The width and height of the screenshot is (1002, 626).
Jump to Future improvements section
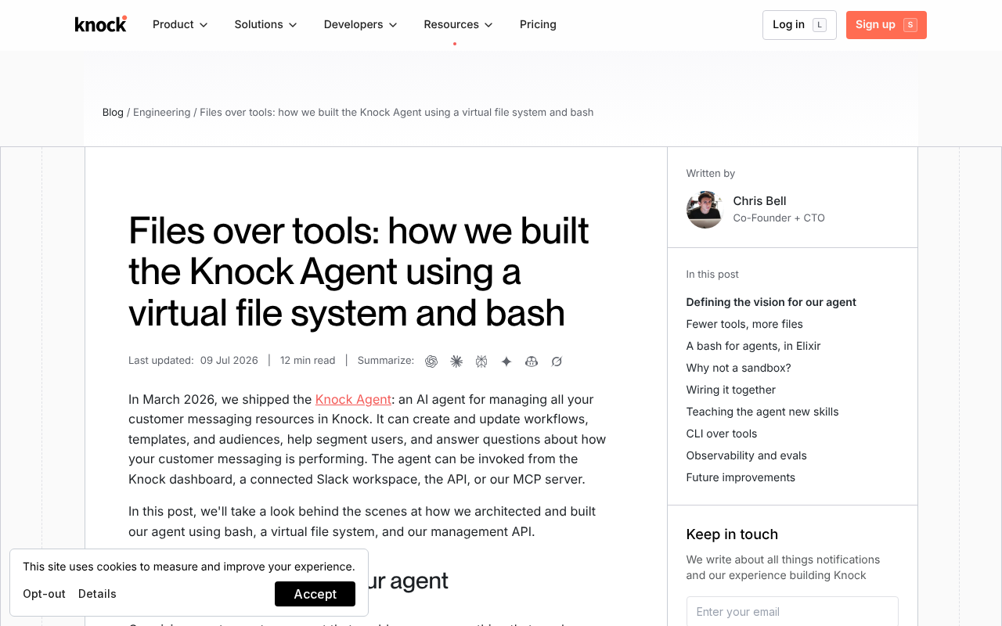coord(741,477)
